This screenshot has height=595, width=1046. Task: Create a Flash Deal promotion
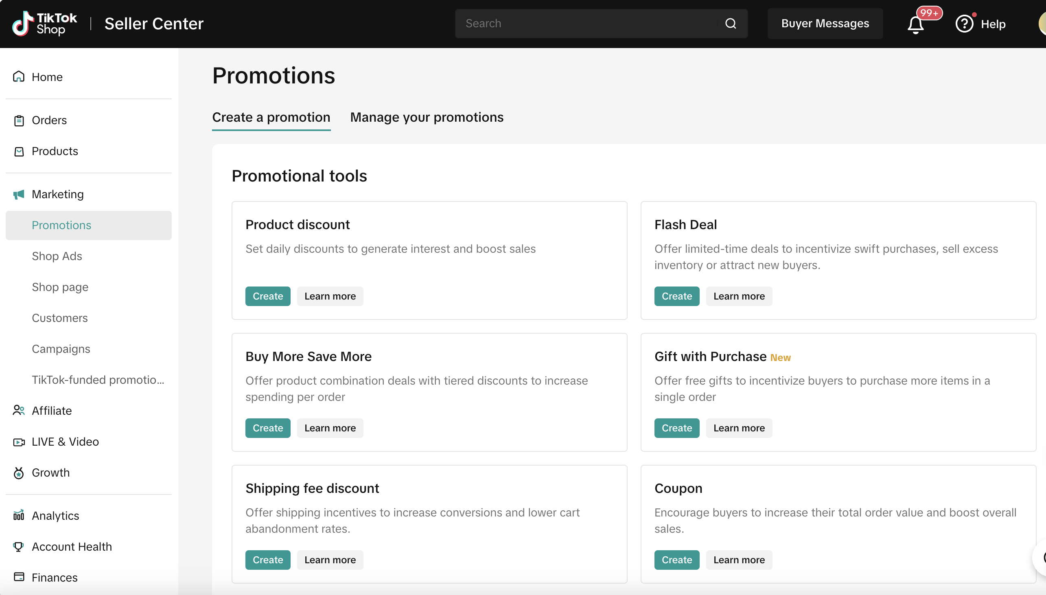tap(676, 296)
